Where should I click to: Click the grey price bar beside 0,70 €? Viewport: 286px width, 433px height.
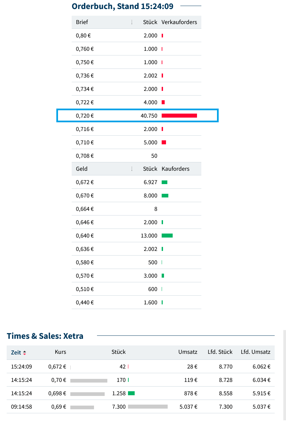click(x=89, y=380)
